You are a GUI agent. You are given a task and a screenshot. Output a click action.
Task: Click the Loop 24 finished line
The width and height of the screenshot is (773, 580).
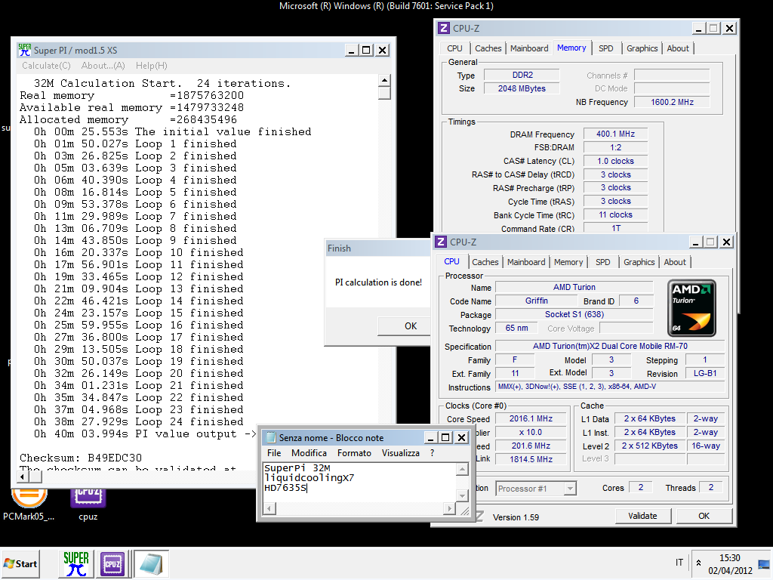(x=139, y=421)
